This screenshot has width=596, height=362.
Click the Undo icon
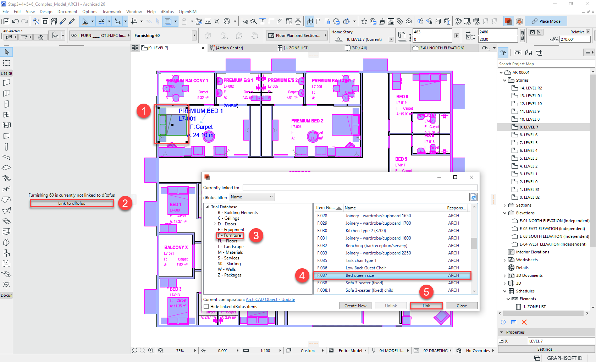(x=16, y=21)
